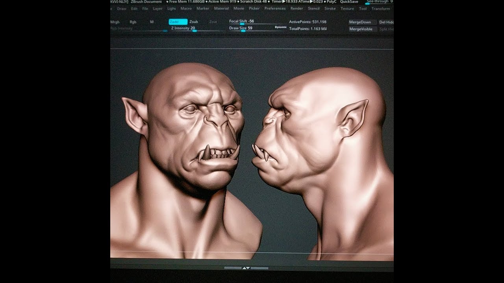Click the front-facing orc bust model
The height and width of the screenshot is (283, 504).
tap(185, 161)
